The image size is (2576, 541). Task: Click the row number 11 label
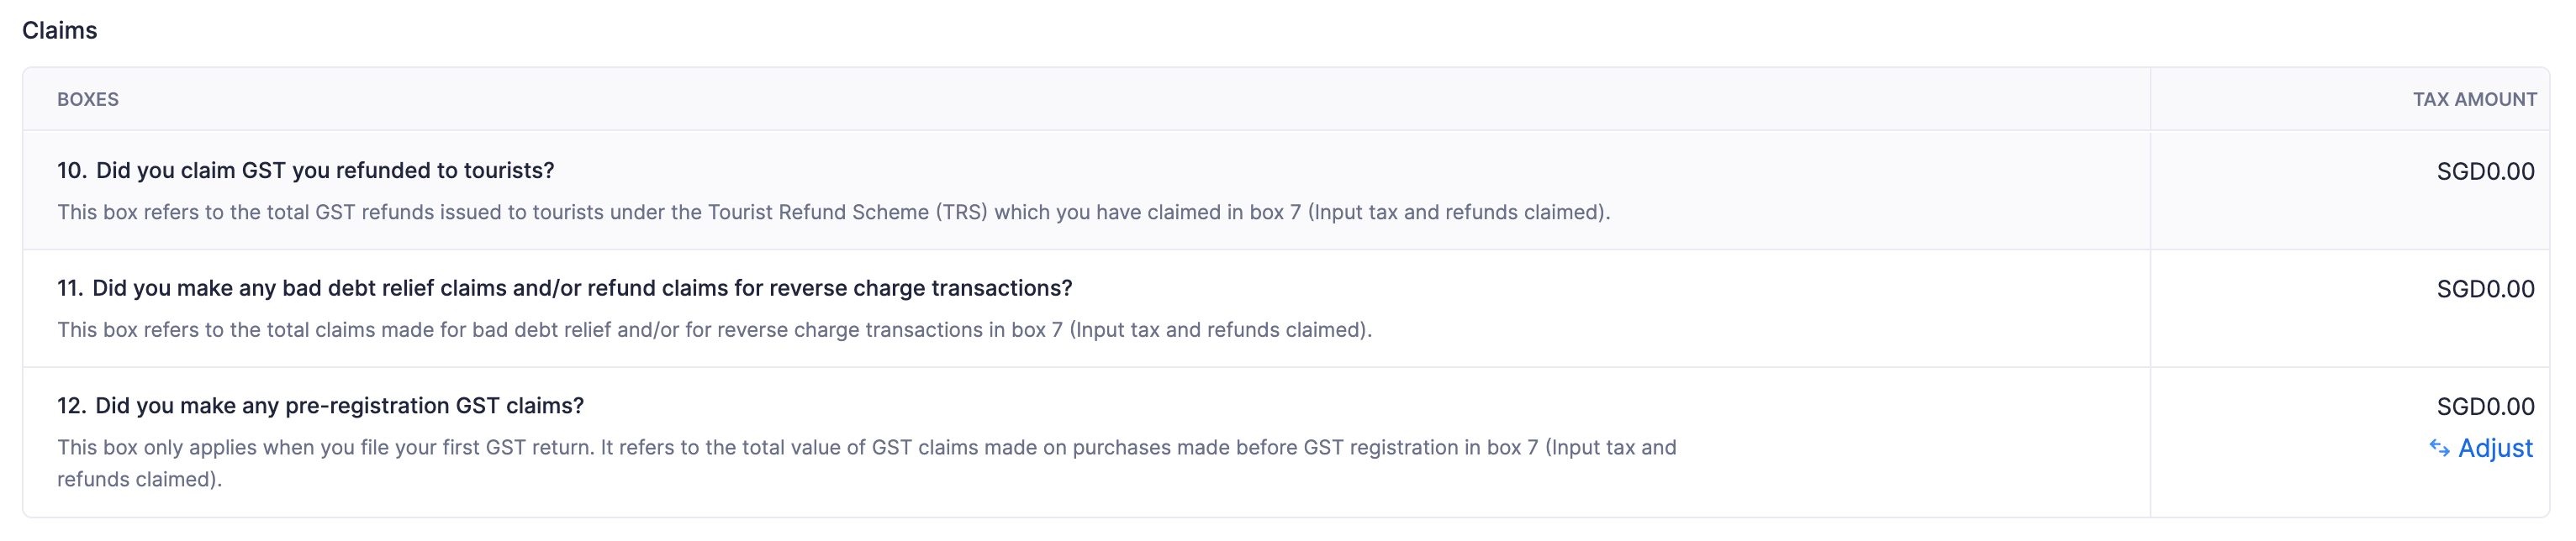pyautogui.click(x=70, y=289)
